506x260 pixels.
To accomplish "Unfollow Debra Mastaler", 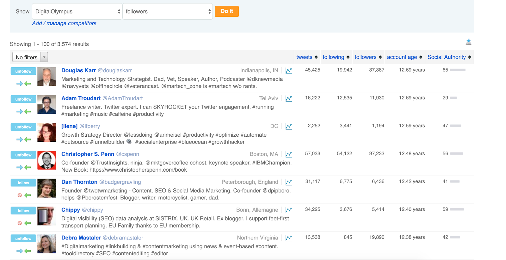I will click(23, 239).
